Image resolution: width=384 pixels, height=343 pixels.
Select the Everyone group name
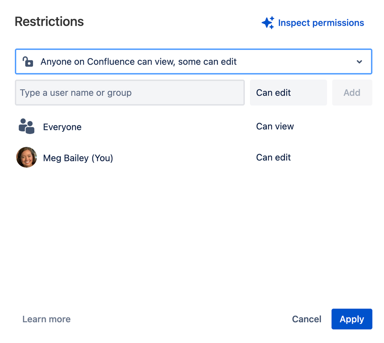point(62,127)
